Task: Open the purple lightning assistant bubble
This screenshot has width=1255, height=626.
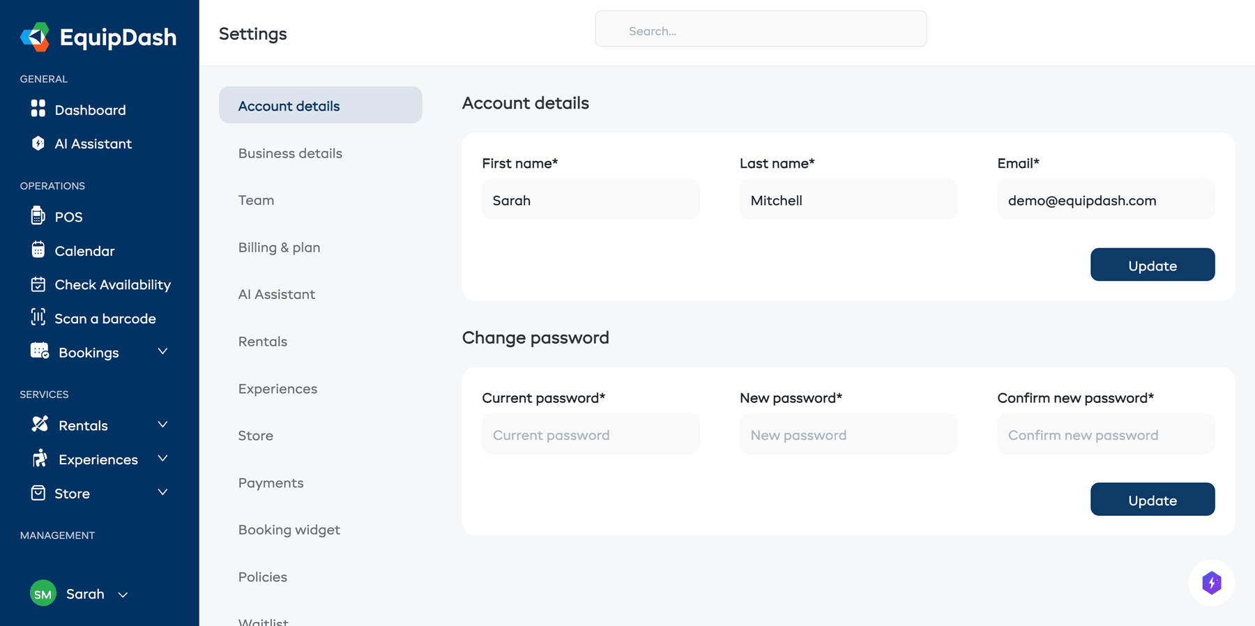Action: click(1212, 583)
